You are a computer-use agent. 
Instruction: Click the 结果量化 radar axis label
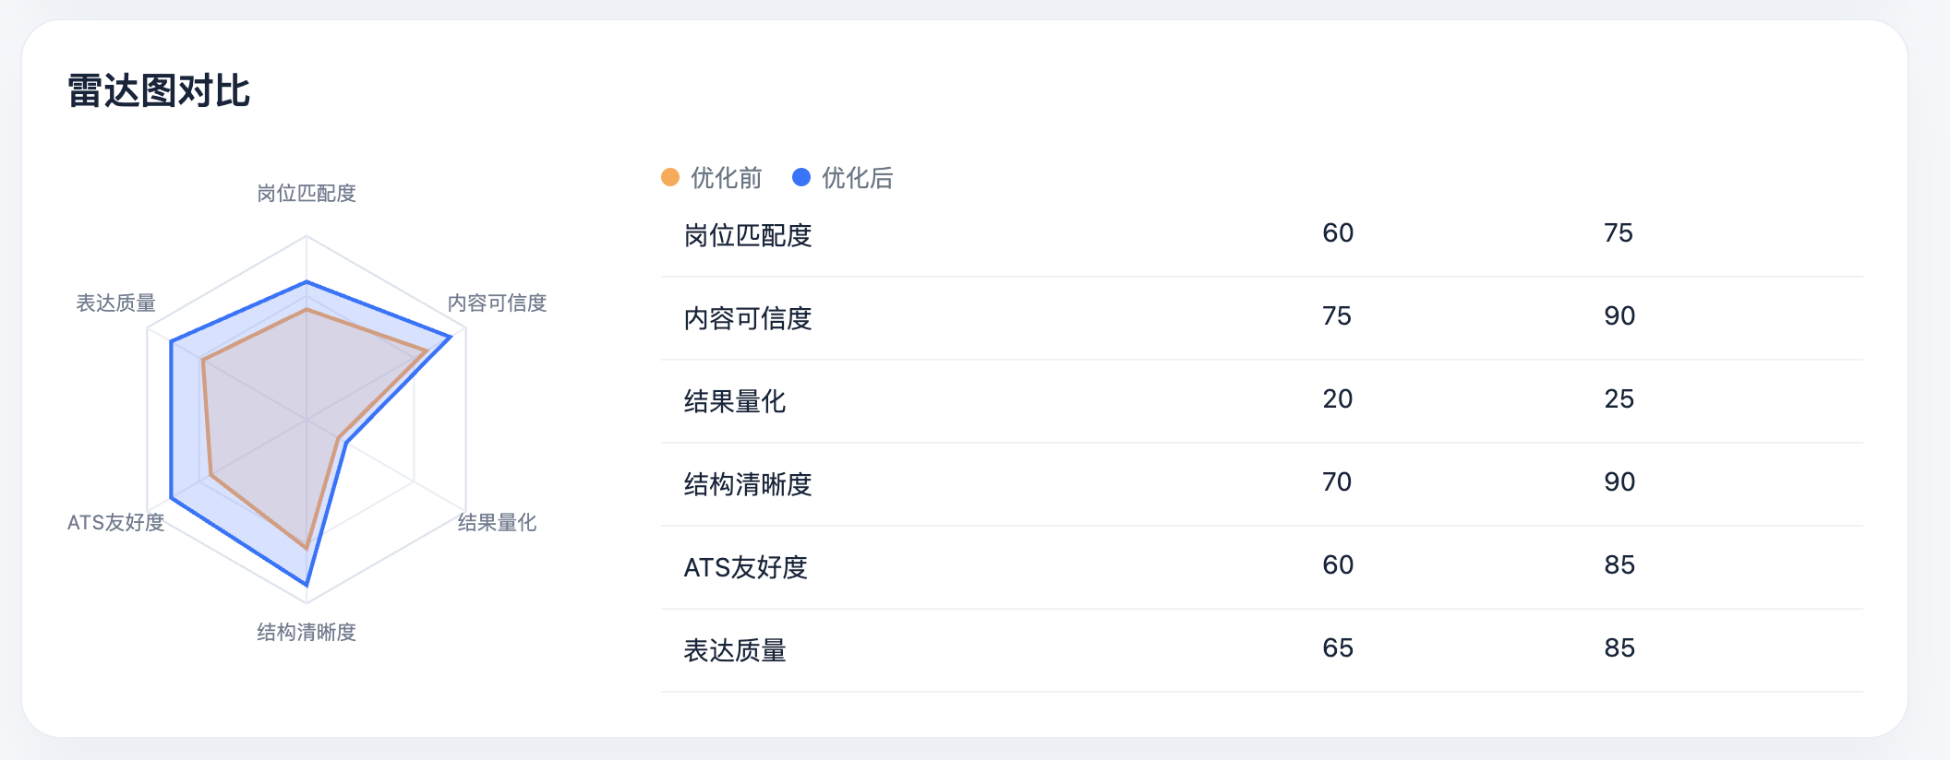(x=498, y=522)
